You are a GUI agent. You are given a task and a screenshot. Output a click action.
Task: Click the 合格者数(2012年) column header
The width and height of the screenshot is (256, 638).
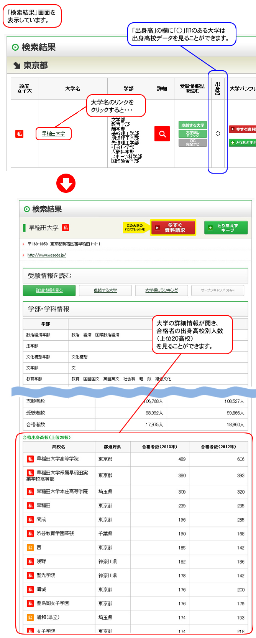[x=218, y=447]
